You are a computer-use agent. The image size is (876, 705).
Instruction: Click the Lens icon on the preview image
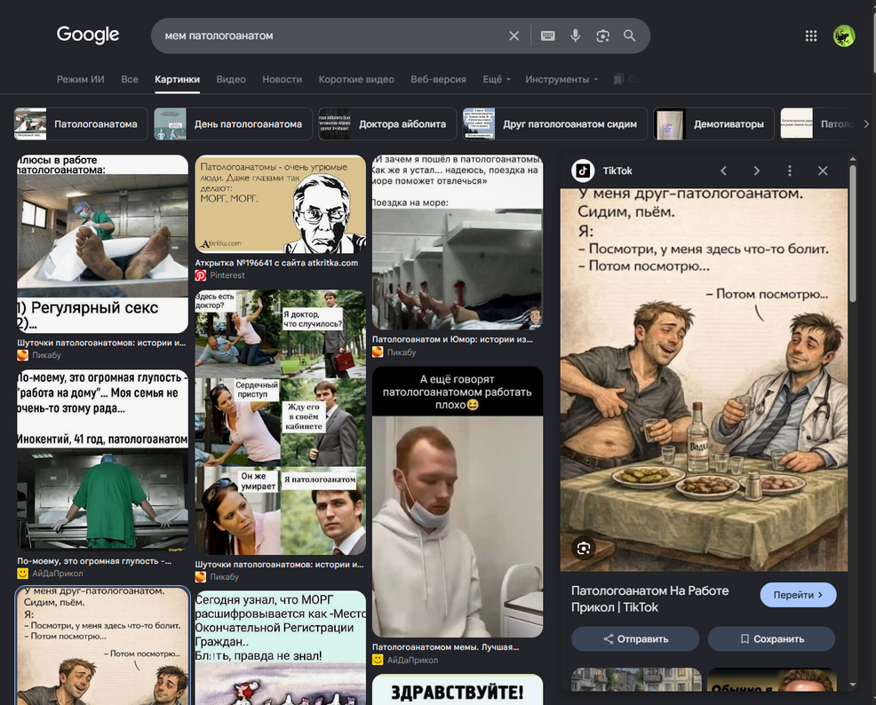(x=583, y=548)
